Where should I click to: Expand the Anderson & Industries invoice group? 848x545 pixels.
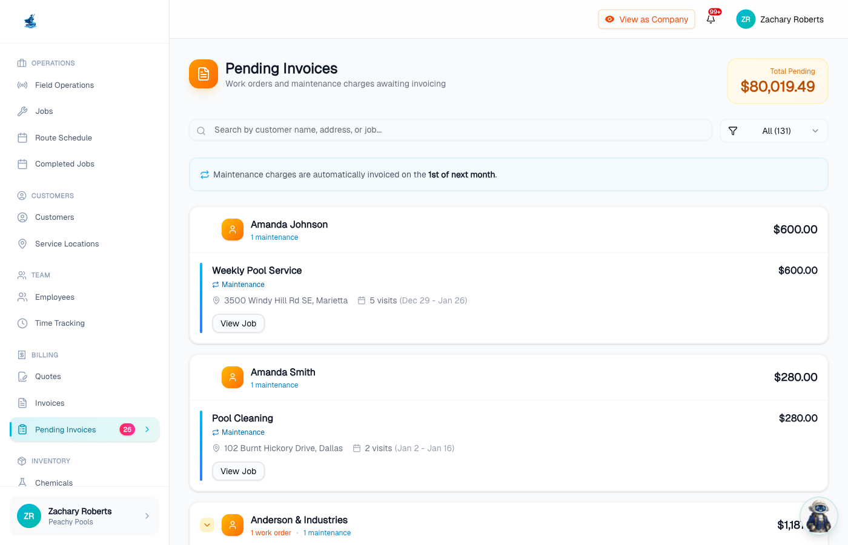[207, 525]
